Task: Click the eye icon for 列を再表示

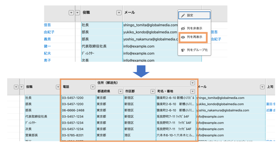Action: point(183,37)
